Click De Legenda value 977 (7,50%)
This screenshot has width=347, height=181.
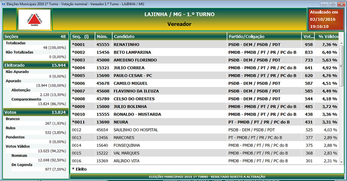(56, 169)
